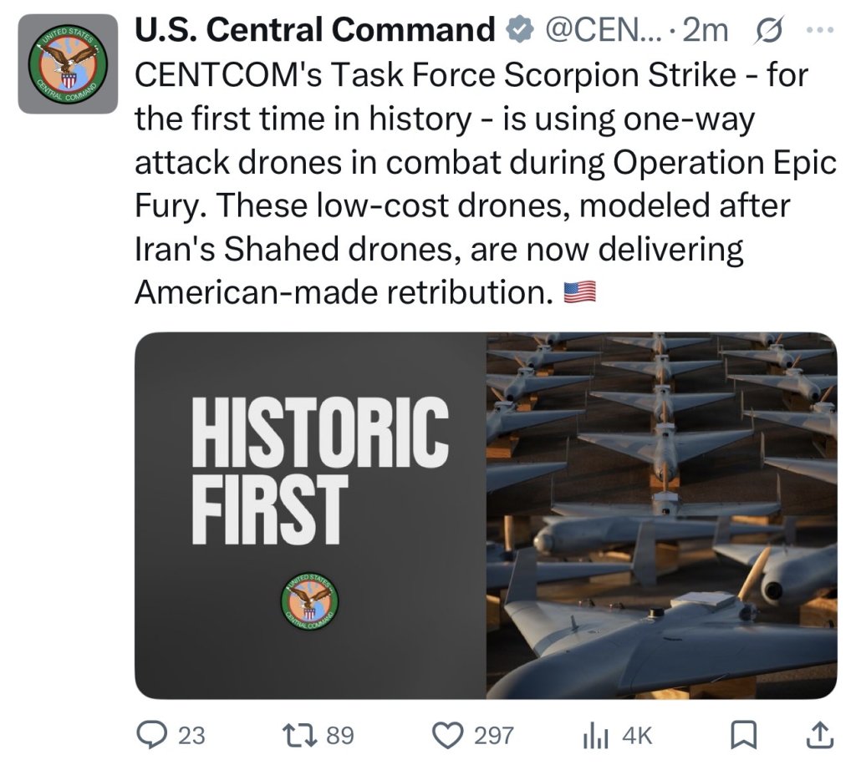Bookmark this tweet
The width and height of the screenshot is (856, 775).
[743, 735]
